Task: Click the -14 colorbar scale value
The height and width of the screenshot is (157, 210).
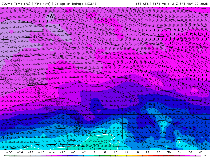Action: click(52, 152)
